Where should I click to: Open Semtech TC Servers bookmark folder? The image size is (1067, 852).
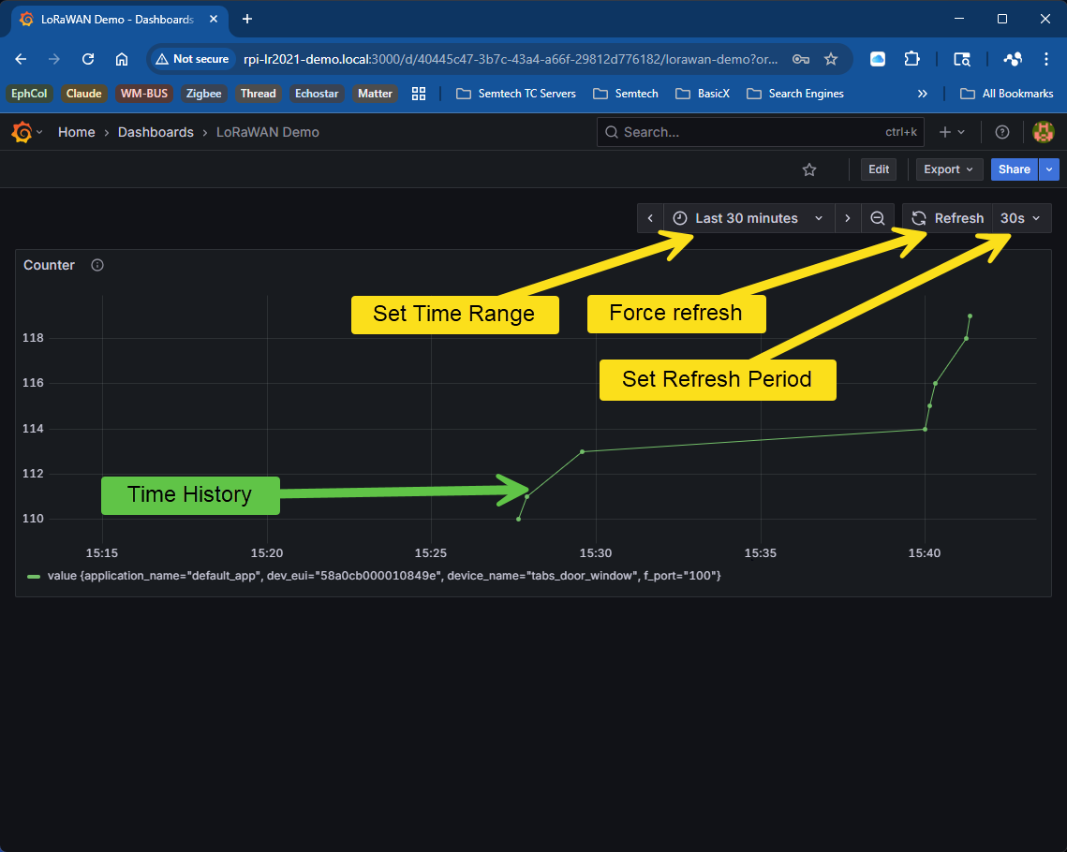[x=516, y=94]
